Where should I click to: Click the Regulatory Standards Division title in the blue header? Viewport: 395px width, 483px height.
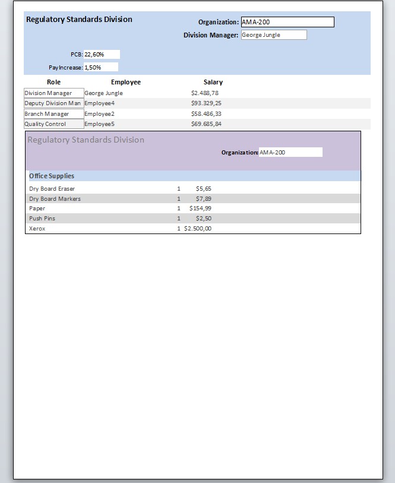coord(79,20)
